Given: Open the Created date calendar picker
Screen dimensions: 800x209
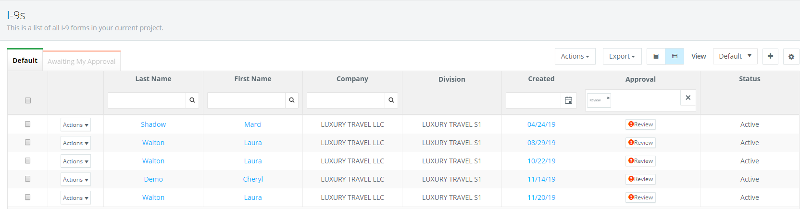Looking at the screenshot, I should point(568,100).
